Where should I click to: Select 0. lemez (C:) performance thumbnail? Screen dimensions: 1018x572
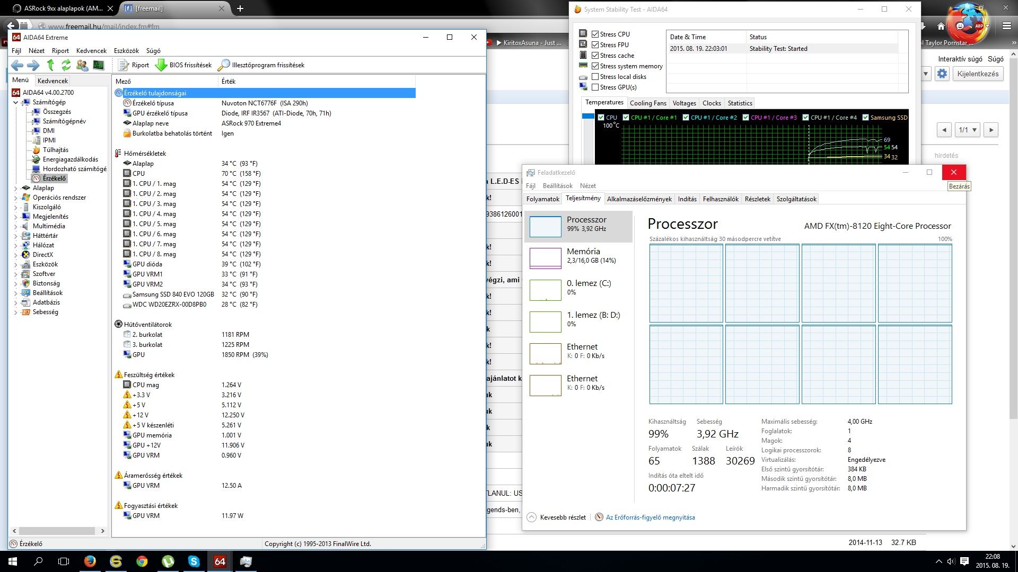click(578, 290)
